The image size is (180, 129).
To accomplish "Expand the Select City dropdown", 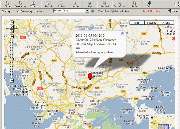I will (87, 11).
